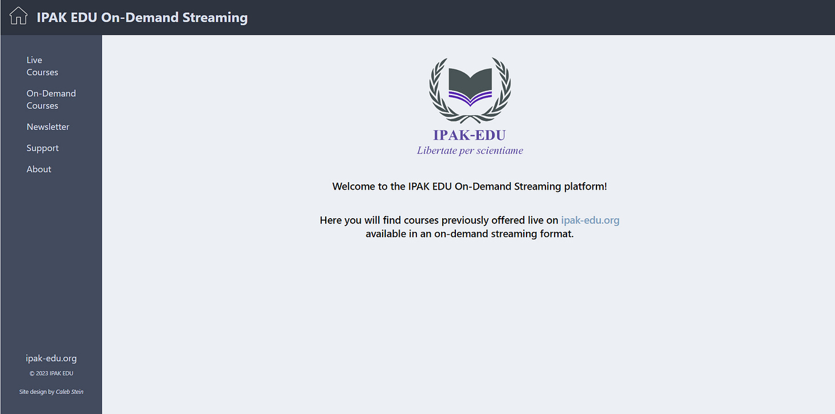Click 'available in an on-demand streaming format.' line
The width and height of the screenshot is (835, 414).
470,234
